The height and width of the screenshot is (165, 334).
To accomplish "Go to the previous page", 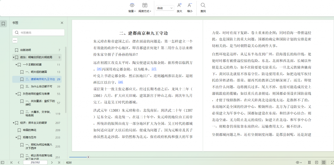I will [19, 162].
